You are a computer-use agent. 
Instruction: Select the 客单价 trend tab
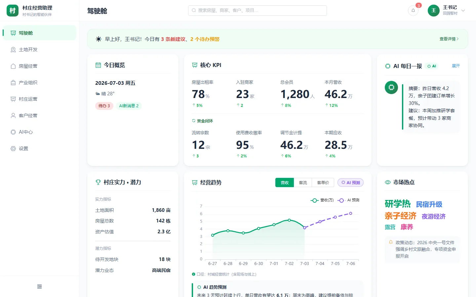[323, 182]
